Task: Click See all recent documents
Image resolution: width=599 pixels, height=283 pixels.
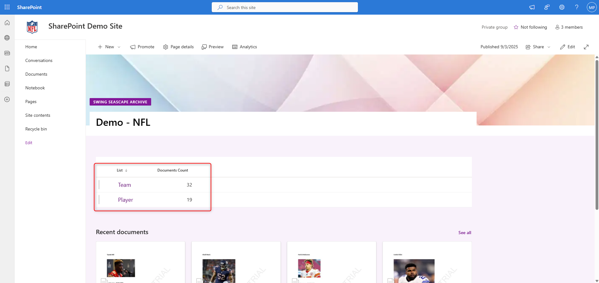Action: [x=464, y=233]
